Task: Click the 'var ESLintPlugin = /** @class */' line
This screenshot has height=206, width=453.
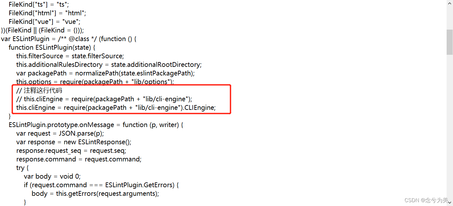Action: (x=69, y=39)
